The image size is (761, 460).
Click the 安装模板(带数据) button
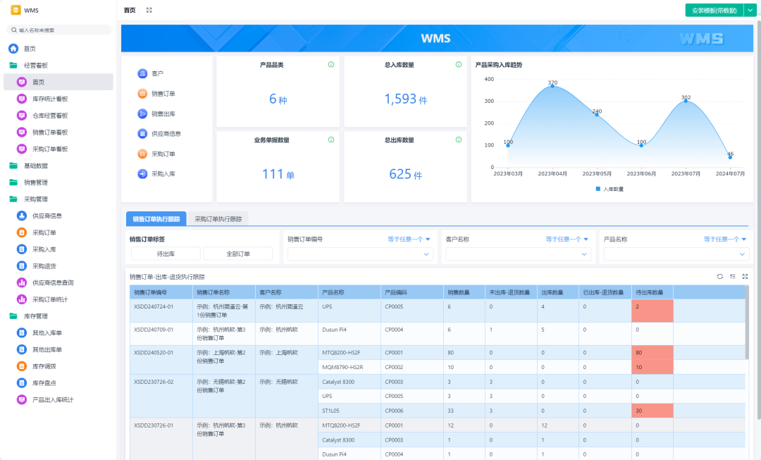[714, 11]
